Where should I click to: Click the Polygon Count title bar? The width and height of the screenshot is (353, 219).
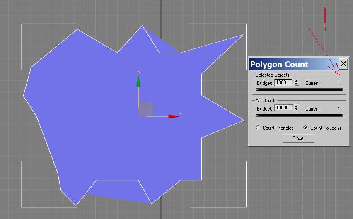point(294,64)
